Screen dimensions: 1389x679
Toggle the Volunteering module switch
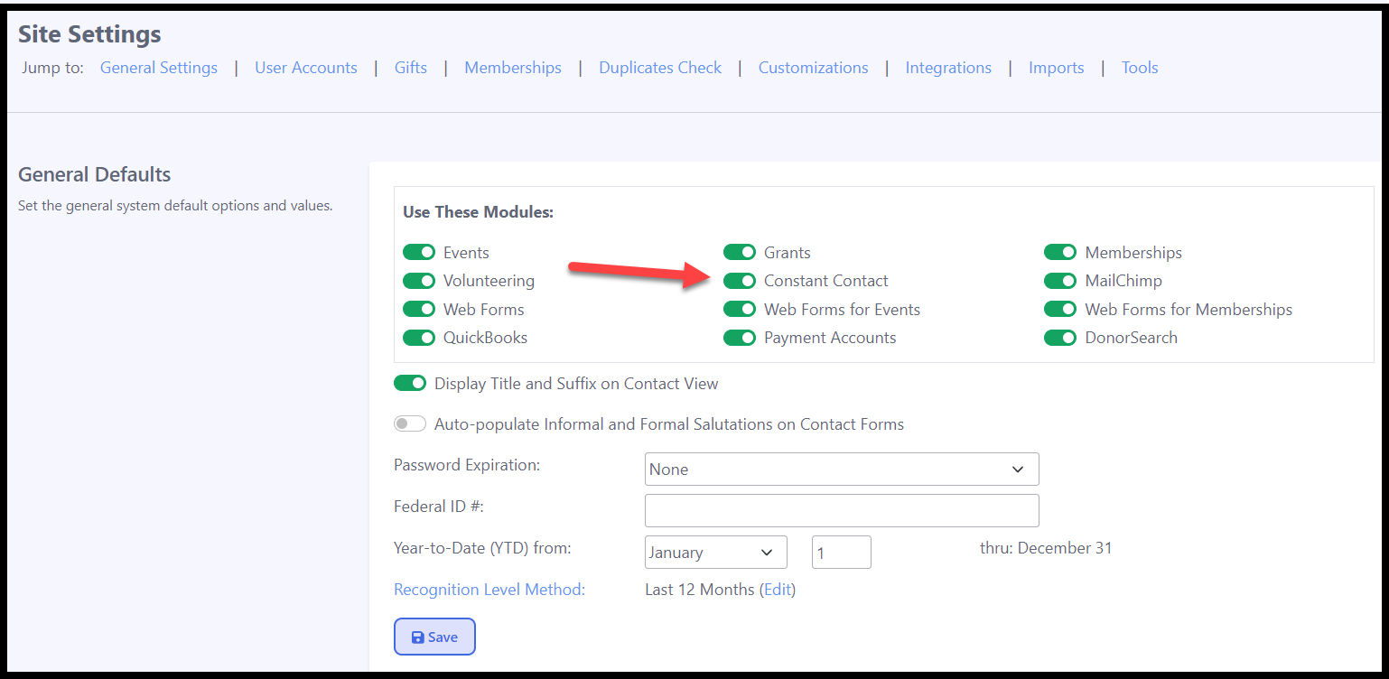pos(419,281)
